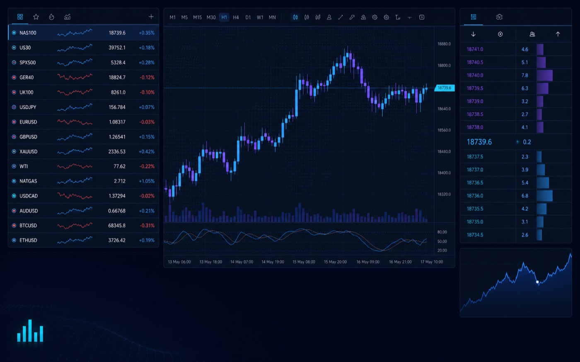Click the square icon ending the chart toolbar

(x=422, y=17)
